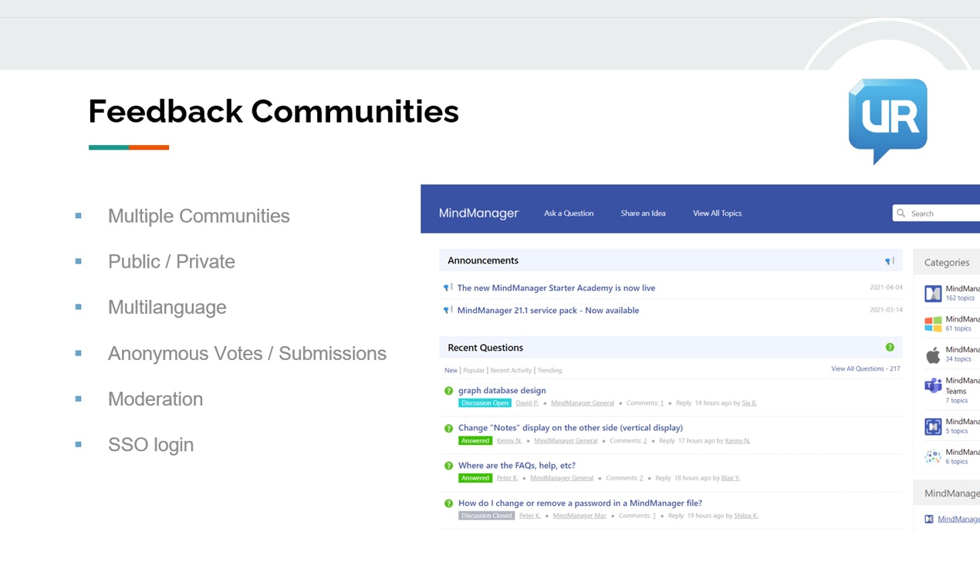Click the 2021-04-04 announcement date
The height and width of the screenshot is (586, 980).
coord(886,288)
